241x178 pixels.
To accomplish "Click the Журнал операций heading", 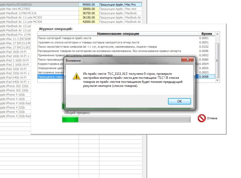I will coord(56,29).
